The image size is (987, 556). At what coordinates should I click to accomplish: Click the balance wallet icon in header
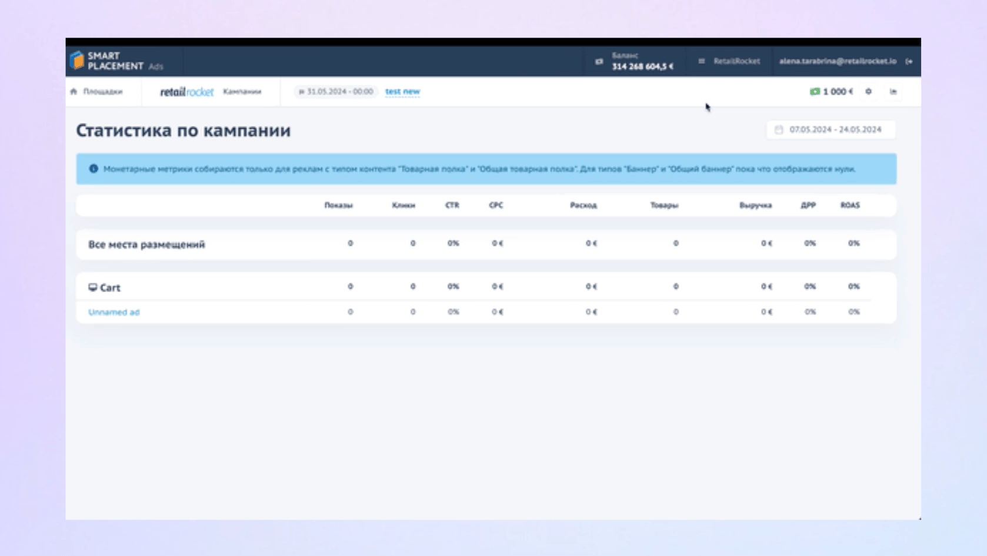(599, 61)
